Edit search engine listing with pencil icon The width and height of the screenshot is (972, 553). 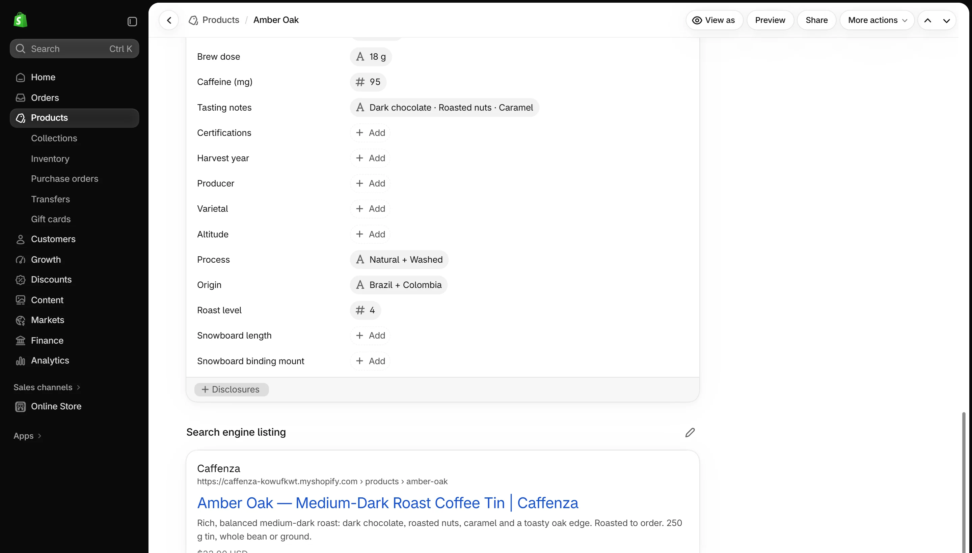pos(690,432)
